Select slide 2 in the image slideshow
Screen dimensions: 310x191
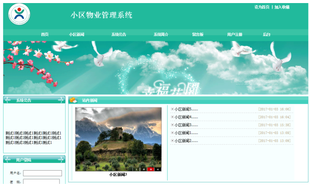(144, 169)
